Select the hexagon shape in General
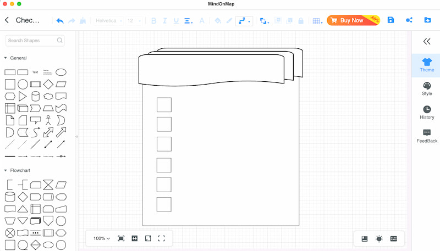Screen dimensions: 440x251 pos(10,96)
